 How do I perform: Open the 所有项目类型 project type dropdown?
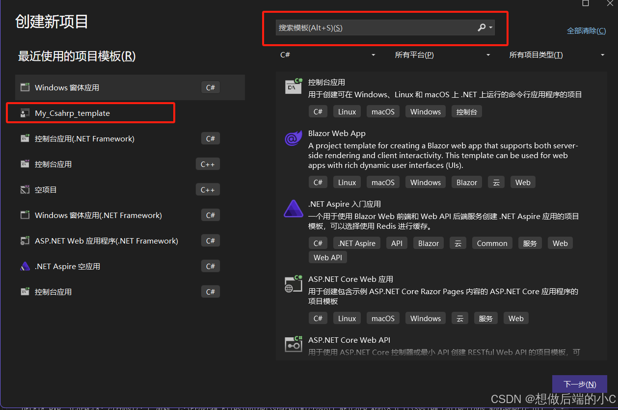coord(557,55)
